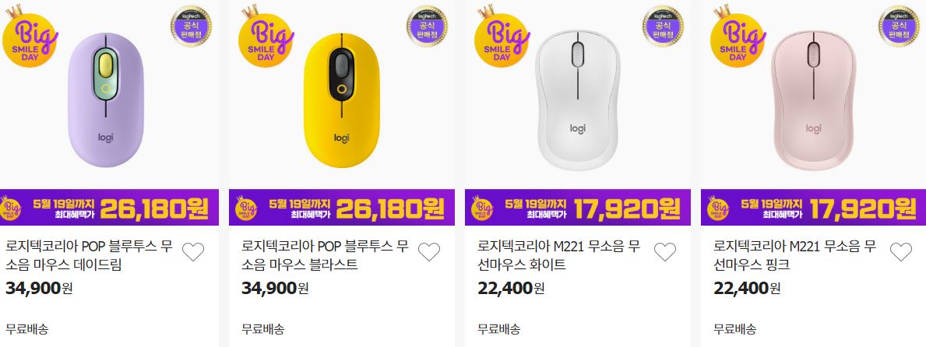Viewport: 926px width, 347px height.
Task: Add M221 화이트 mouse to wishlist heart
Action: point(665,252)
